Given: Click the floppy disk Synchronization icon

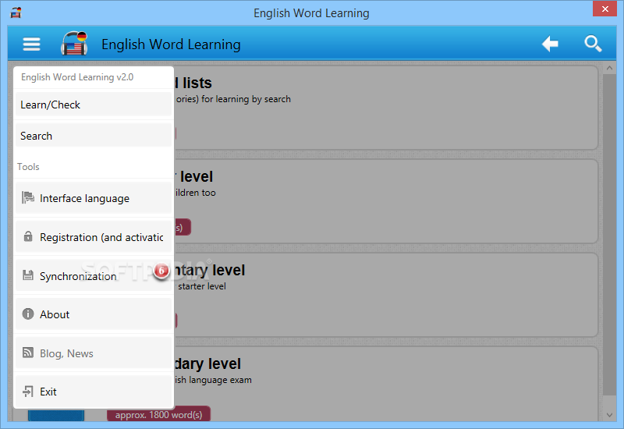Looking at the screenshot, I should pos(28,275).
